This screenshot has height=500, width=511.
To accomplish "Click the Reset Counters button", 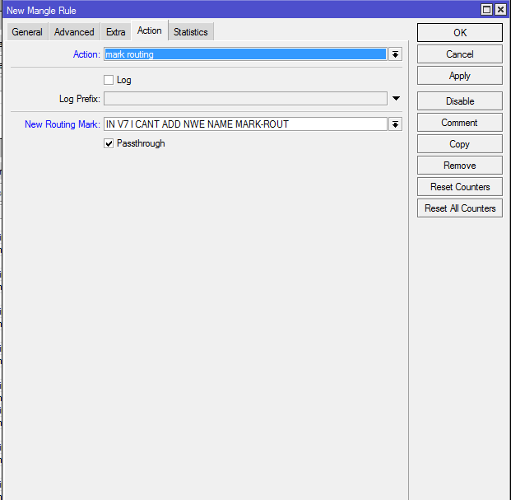I will pyautogui.click(x=460, y=187).
